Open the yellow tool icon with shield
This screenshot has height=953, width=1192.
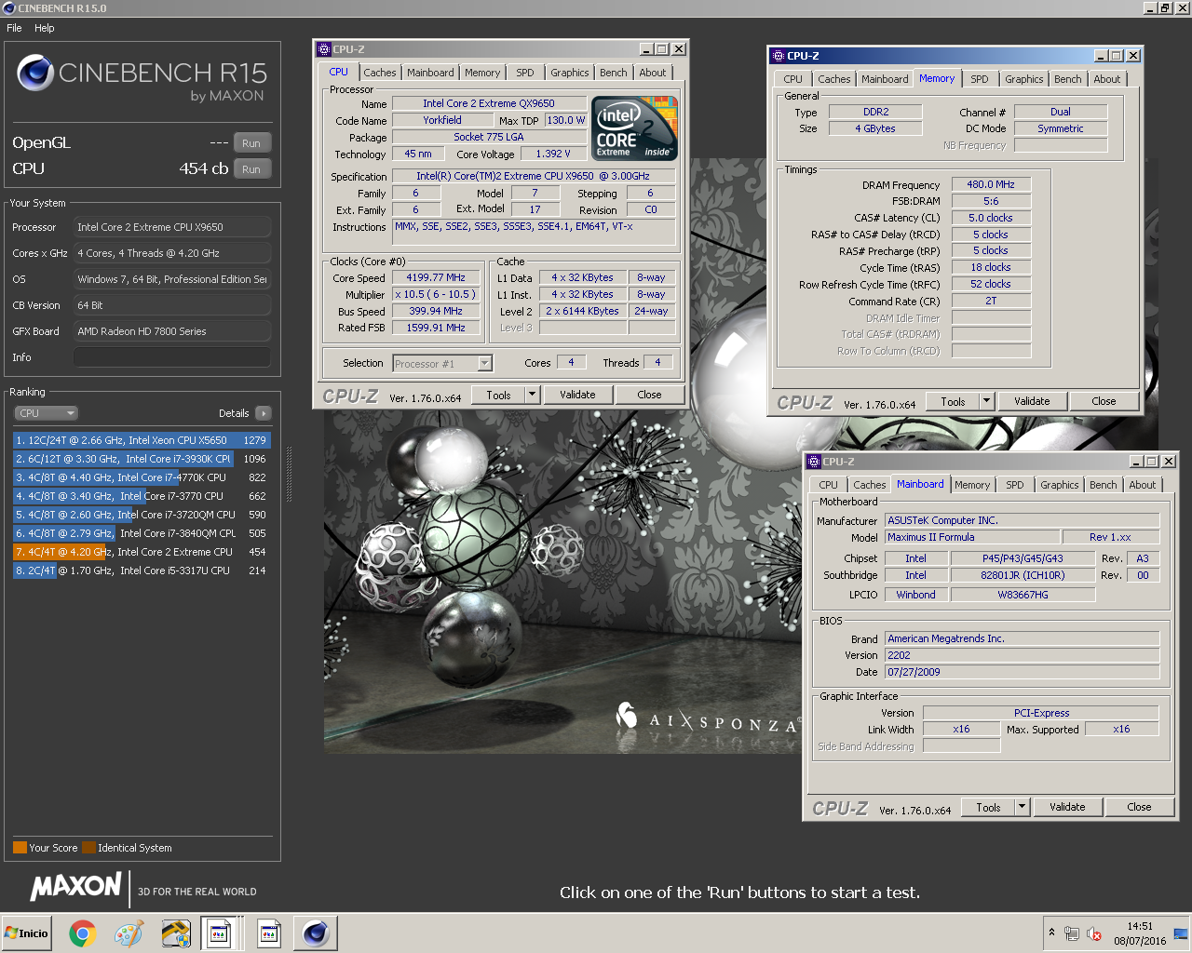pyautogui.click(x=175, y=933)
